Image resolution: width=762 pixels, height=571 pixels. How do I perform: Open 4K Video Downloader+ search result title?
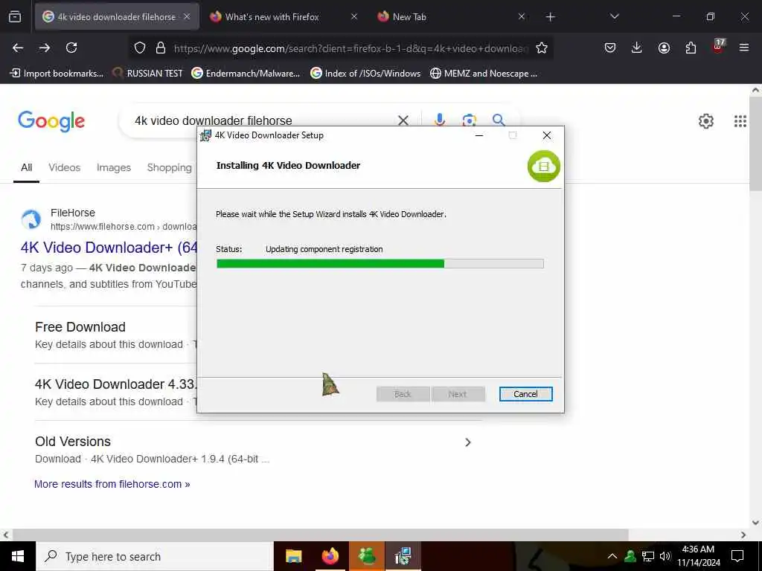coord(109,247)
